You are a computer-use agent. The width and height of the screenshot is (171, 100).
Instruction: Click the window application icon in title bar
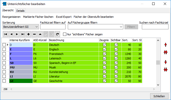[x=4, y=4]
